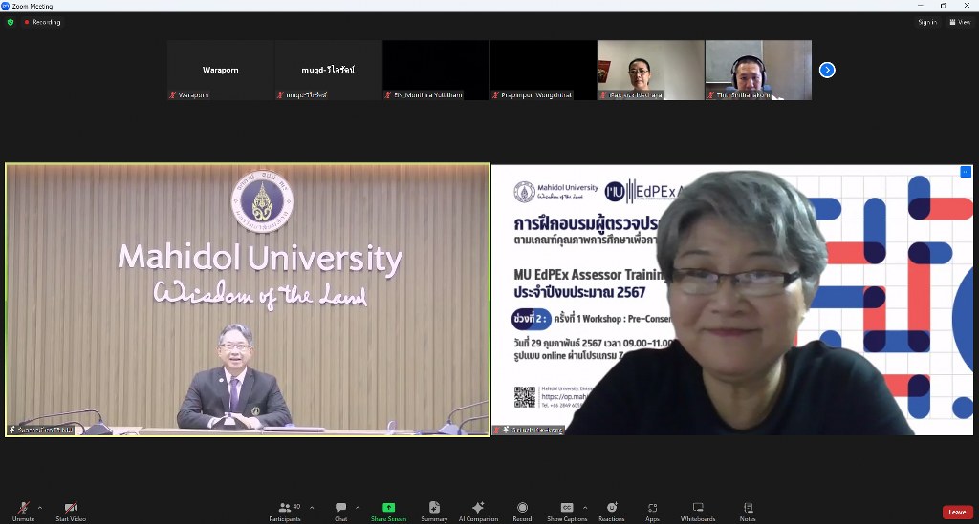Launch the AI Companion
The height and width of the screenshot is (524, 979).
478,511
